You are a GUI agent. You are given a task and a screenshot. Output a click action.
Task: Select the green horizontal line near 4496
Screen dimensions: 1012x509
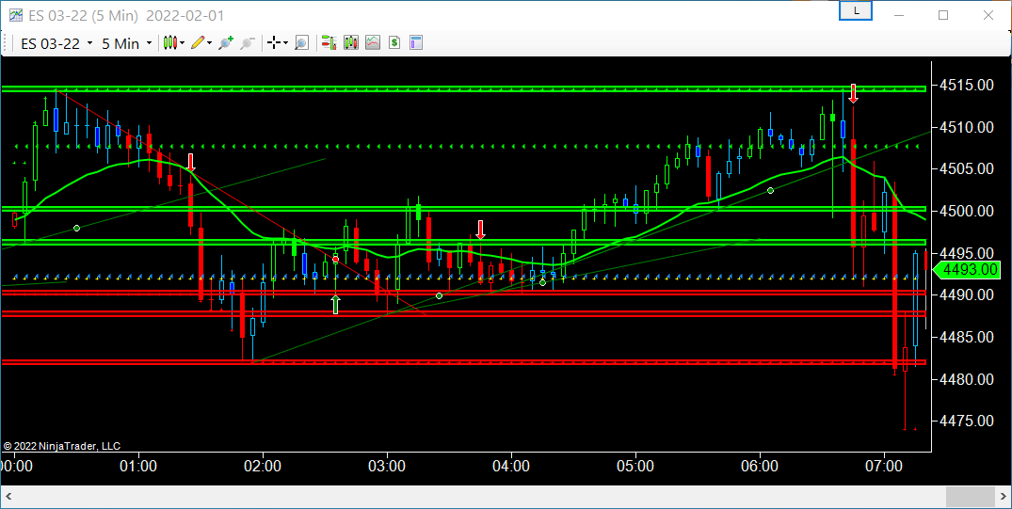463,242
